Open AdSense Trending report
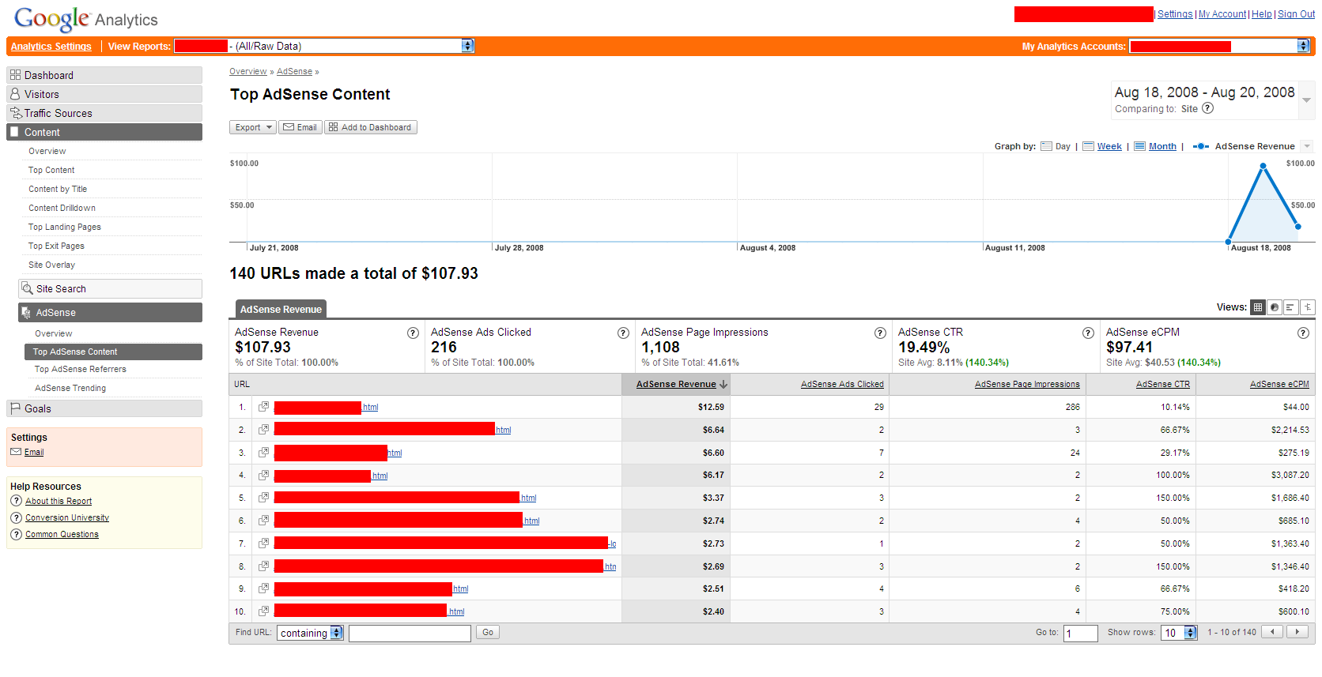 tap(70, 388)
